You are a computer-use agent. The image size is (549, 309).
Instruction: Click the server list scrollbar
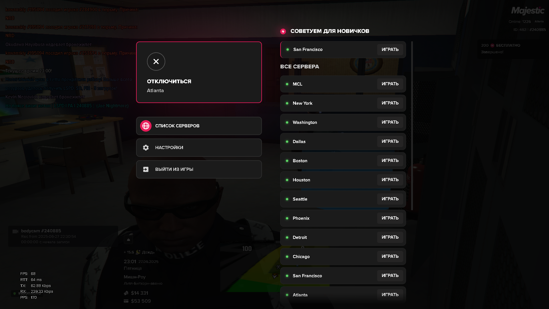(412, 126)
